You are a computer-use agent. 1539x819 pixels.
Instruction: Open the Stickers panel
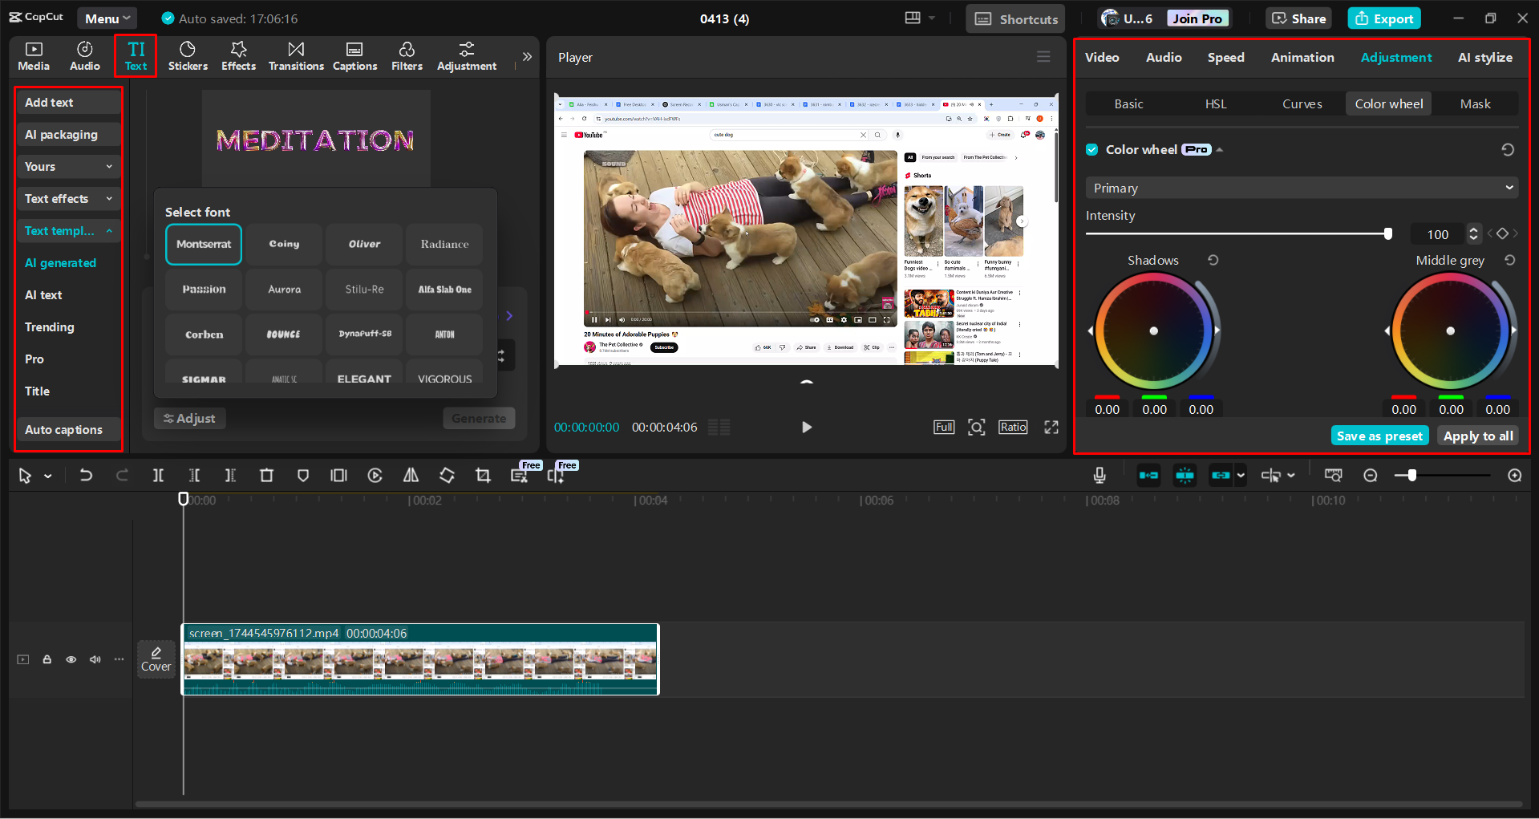coord(188,56)
